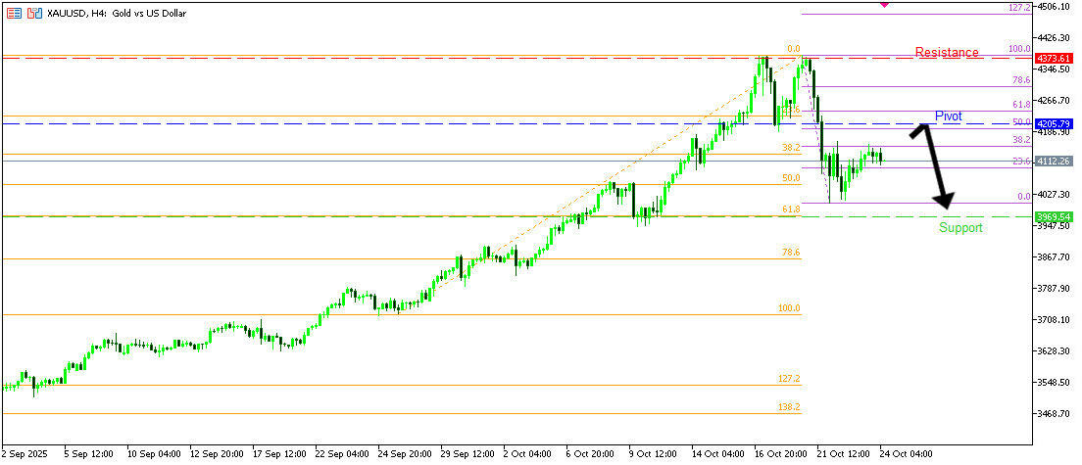Click the magenta triangle marker at chart top
This screenshot has width=1082, height=465.
(x=886, y=5)
